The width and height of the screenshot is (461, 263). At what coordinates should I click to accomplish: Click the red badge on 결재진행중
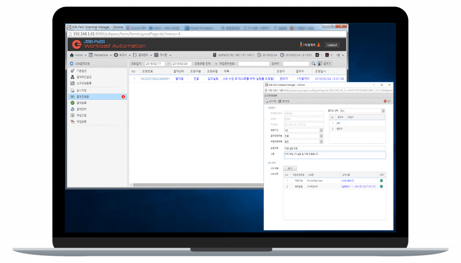(123, 97)
